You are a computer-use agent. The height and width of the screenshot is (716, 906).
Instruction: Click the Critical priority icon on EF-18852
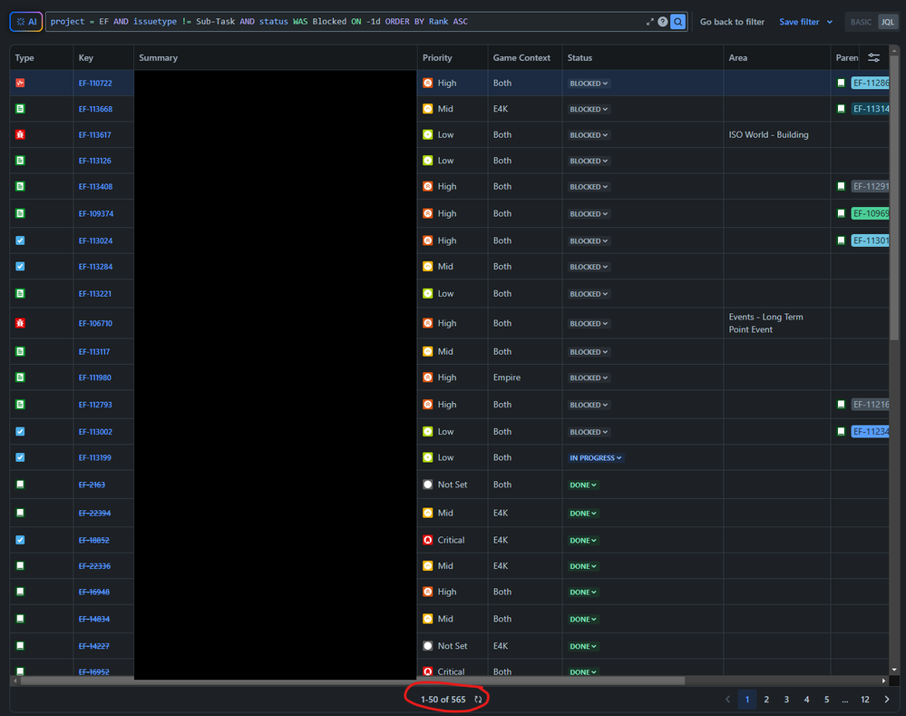coord(427,540)
